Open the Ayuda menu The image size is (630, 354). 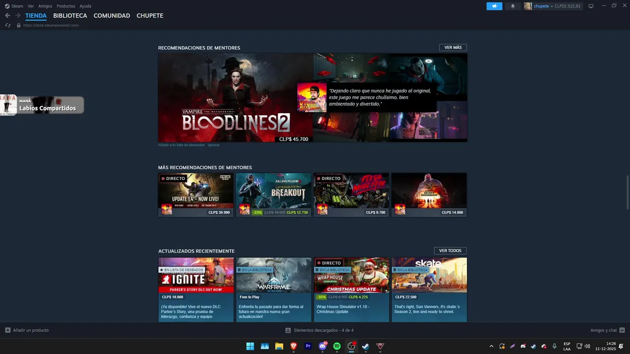85,6
